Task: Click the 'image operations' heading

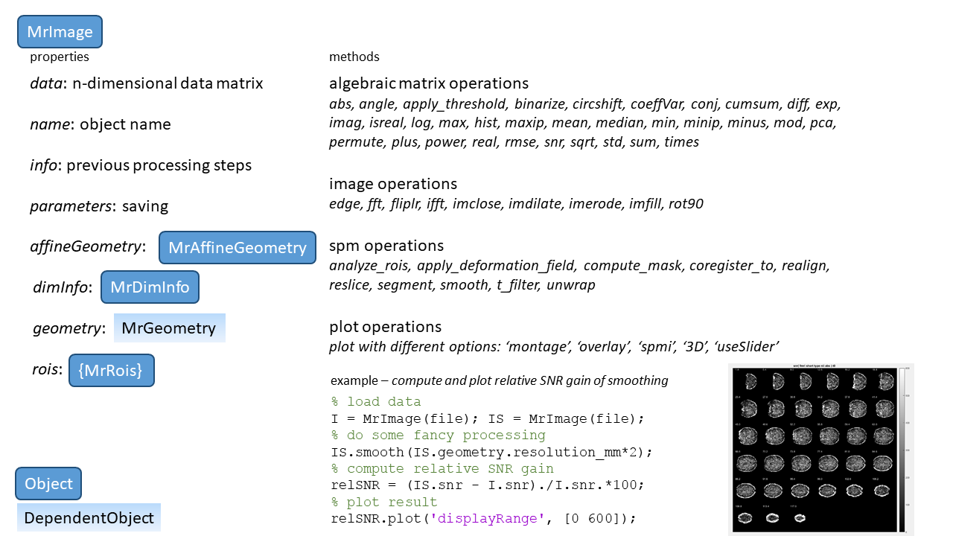Action: (x=393, y=184)
